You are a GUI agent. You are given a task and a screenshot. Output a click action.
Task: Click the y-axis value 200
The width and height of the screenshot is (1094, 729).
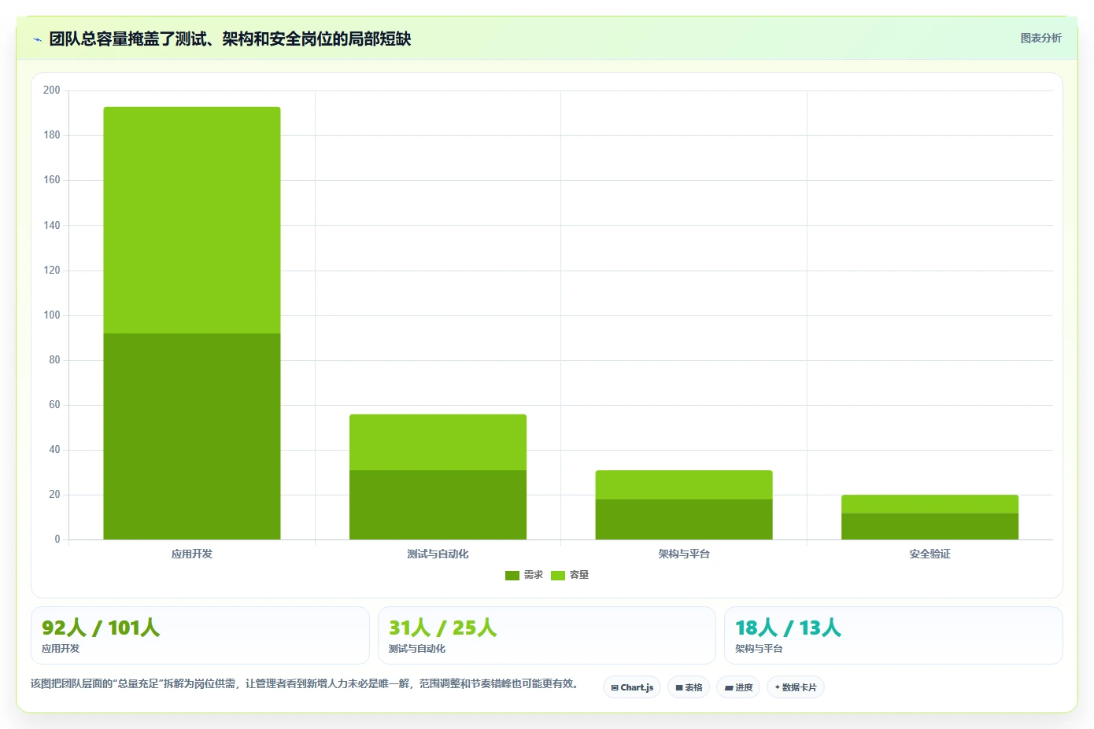coord(51,90)
